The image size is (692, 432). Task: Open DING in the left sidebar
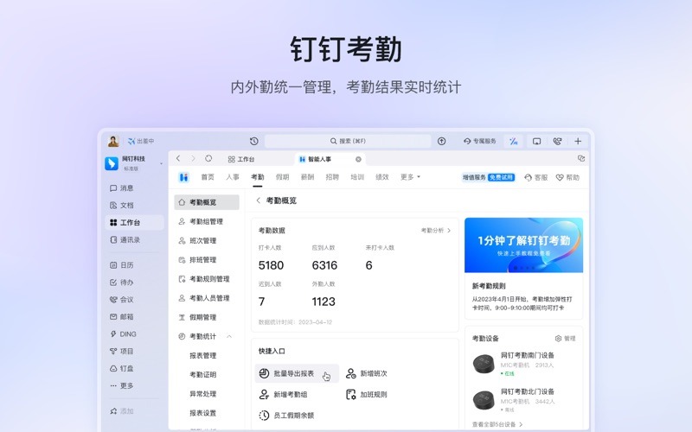tap(123, 334)
